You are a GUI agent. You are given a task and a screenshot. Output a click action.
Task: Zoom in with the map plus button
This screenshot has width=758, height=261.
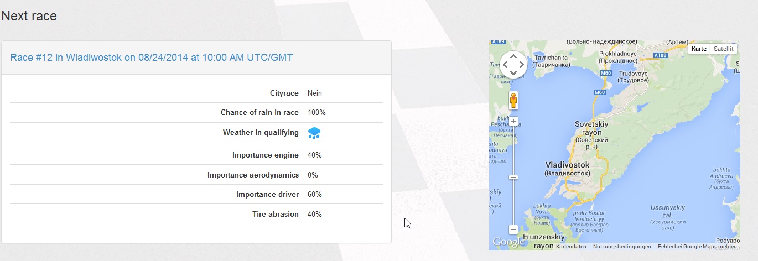[x=513, y=121]
